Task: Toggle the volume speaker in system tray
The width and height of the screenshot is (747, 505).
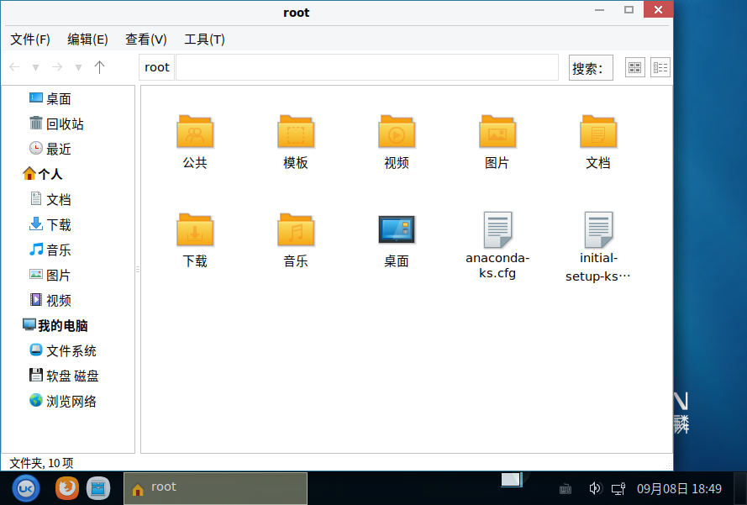Action: point(595,488)
